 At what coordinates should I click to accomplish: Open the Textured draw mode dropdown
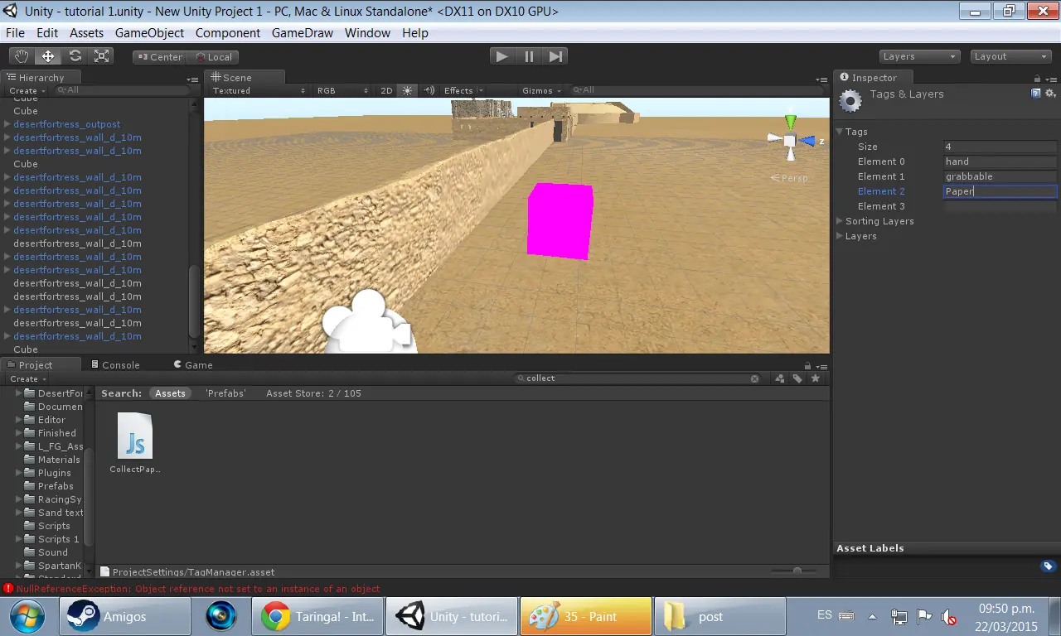[258, 90]
